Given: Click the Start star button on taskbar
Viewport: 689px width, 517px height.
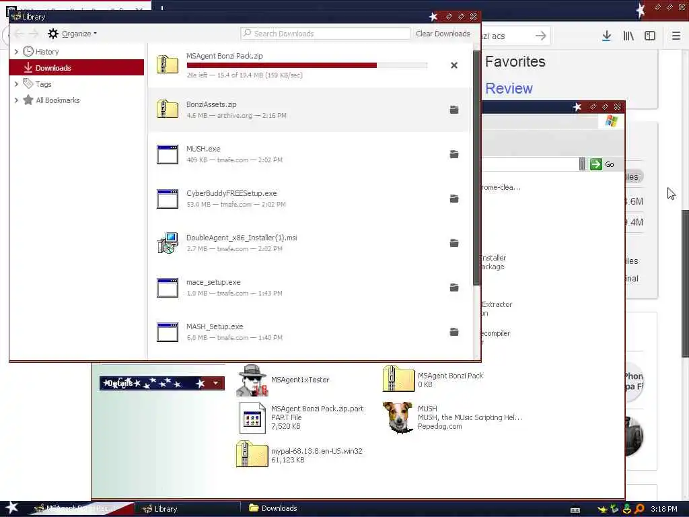Looking at the screenshot, I should pyautogui.click(x=11, y=508).
